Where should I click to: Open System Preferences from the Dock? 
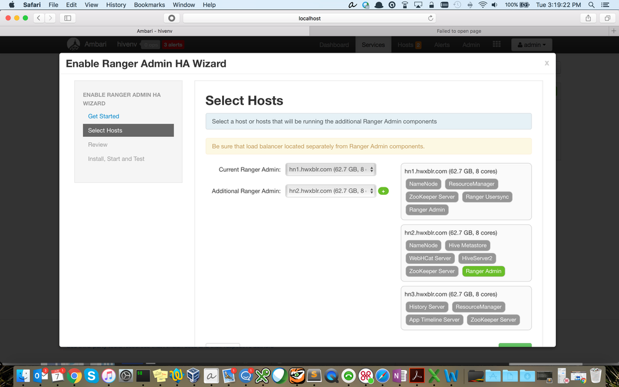[x=126, y=376]
